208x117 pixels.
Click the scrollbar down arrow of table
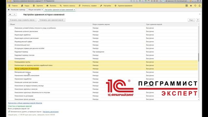pyautogui.click(x=199, y=99)
